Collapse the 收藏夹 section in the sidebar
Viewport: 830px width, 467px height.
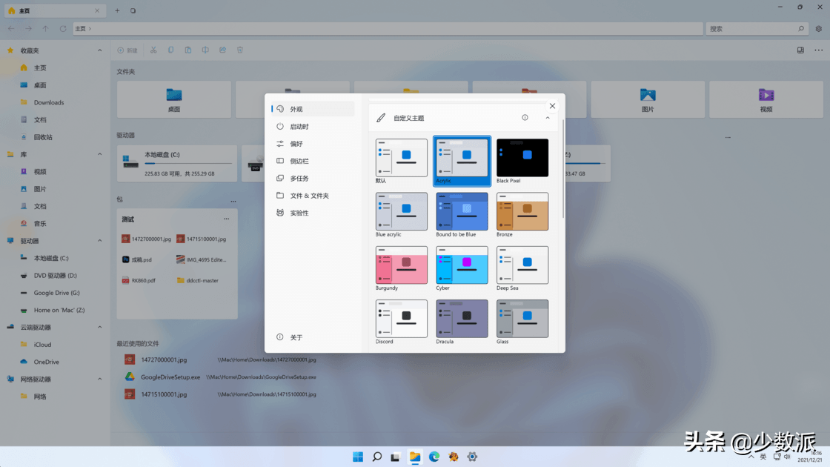point(99,50)
